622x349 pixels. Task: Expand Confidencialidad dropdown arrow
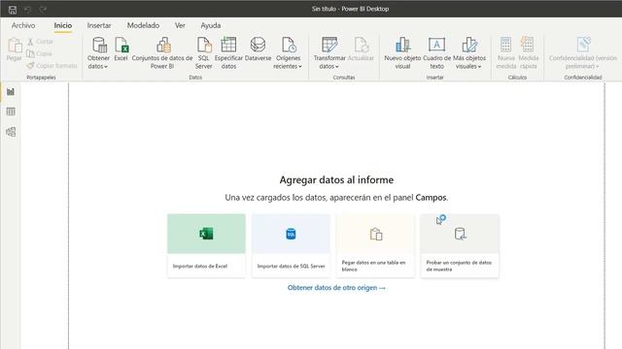[x=598, y=67]
